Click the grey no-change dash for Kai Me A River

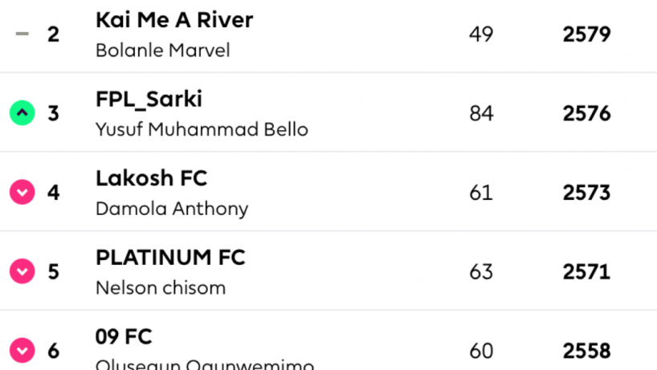click(22, 34)
